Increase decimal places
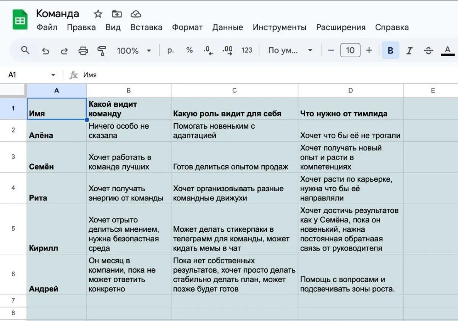458x321 pixels. tap(228, 50)
